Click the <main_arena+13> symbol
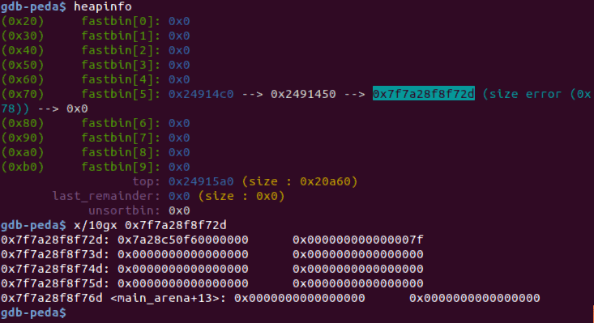 tap(165, 298)
